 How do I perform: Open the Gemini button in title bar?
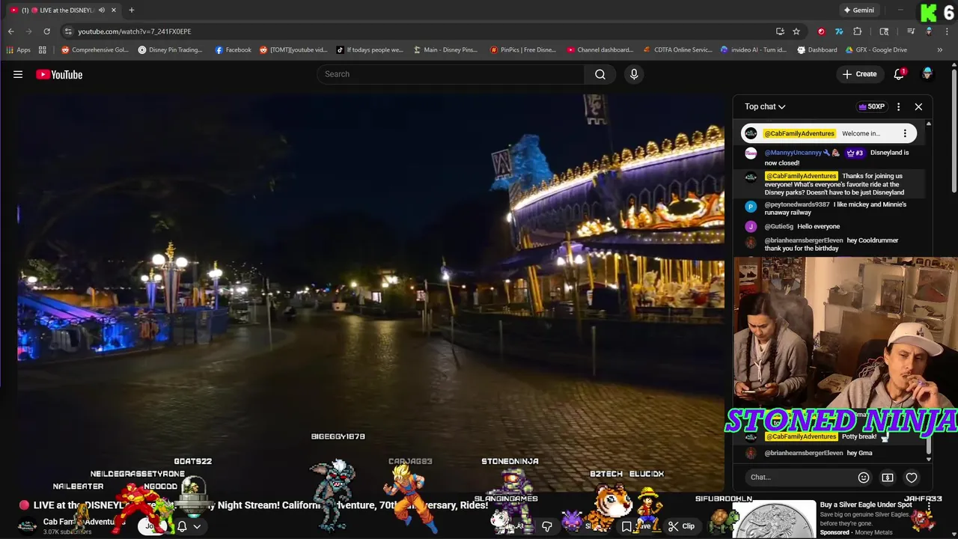pos(858,10)
